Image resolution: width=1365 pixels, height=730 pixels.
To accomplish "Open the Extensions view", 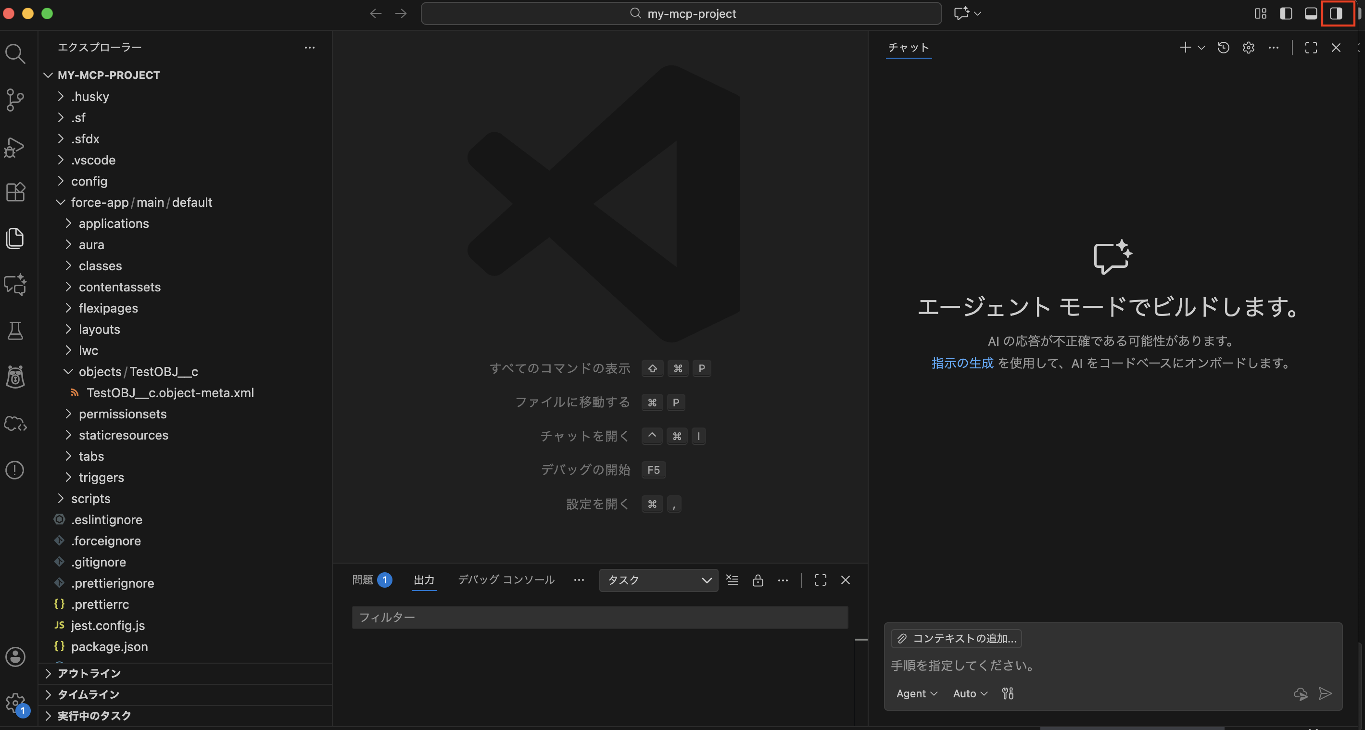I will [15, 192].
